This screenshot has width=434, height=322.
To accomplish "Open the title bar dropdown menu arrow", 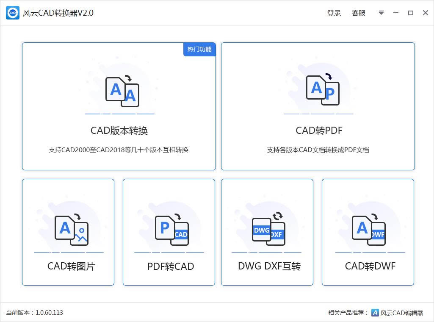I will 381,13.
